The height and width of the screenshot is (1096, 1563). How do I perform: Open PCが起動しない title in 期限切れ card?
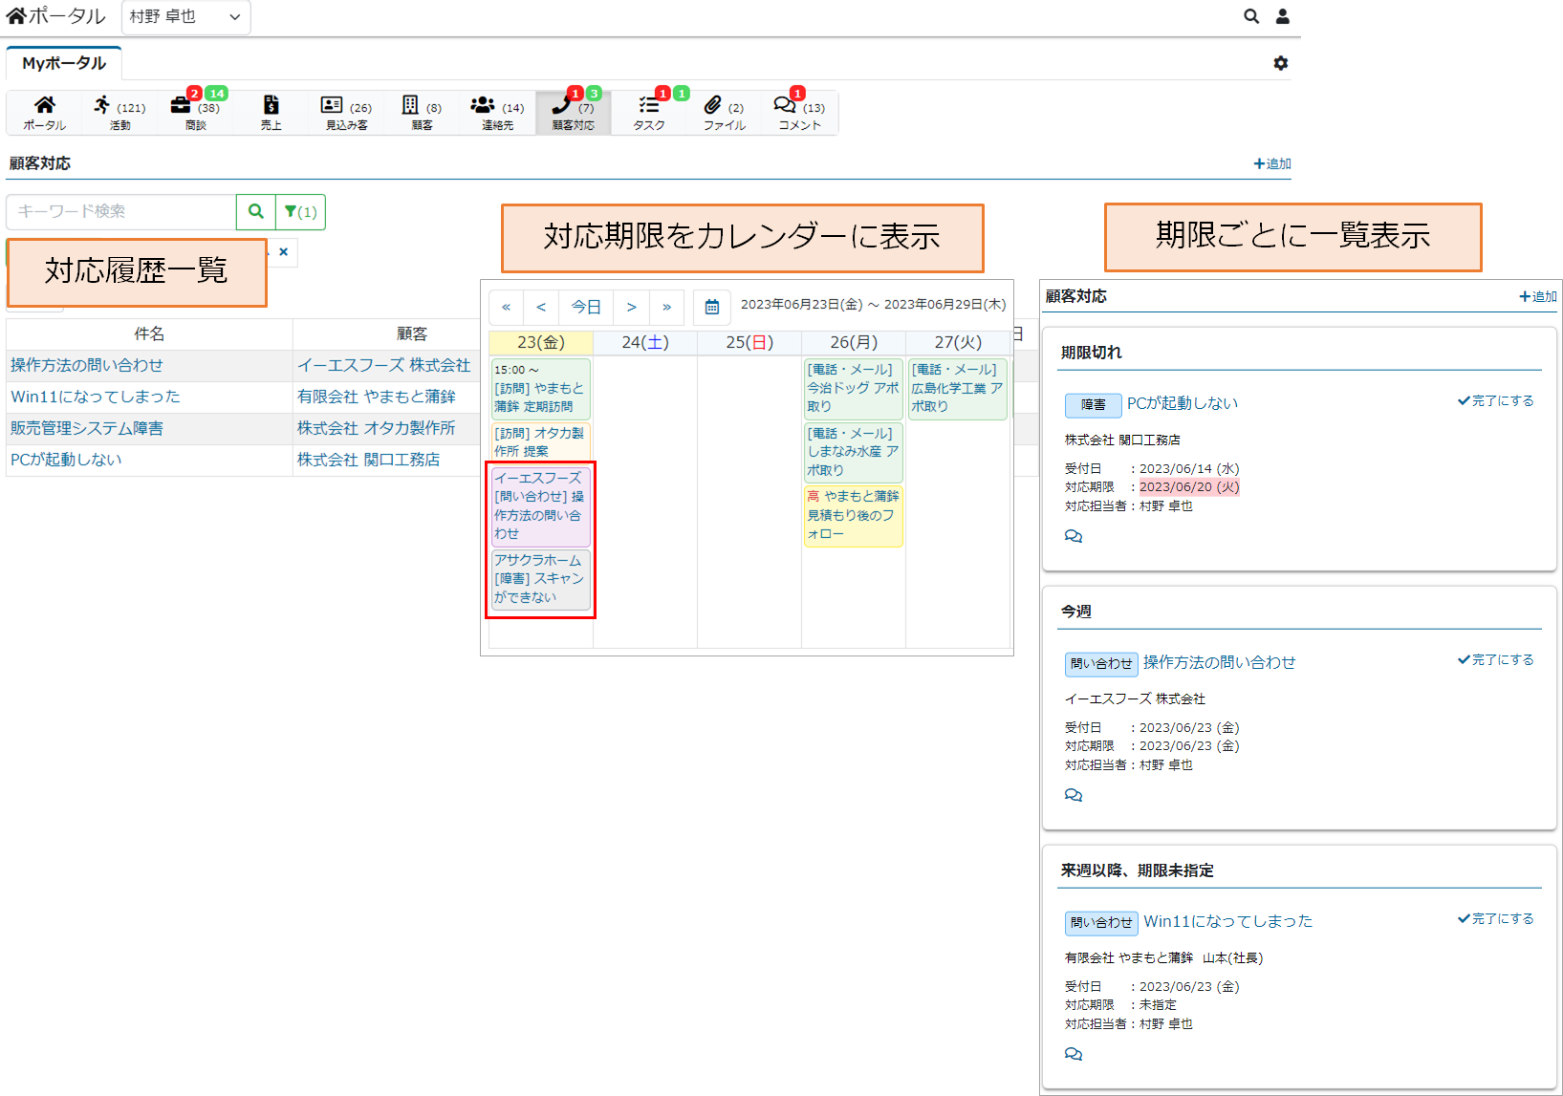pyautogui.click(x=1183, y=403)
